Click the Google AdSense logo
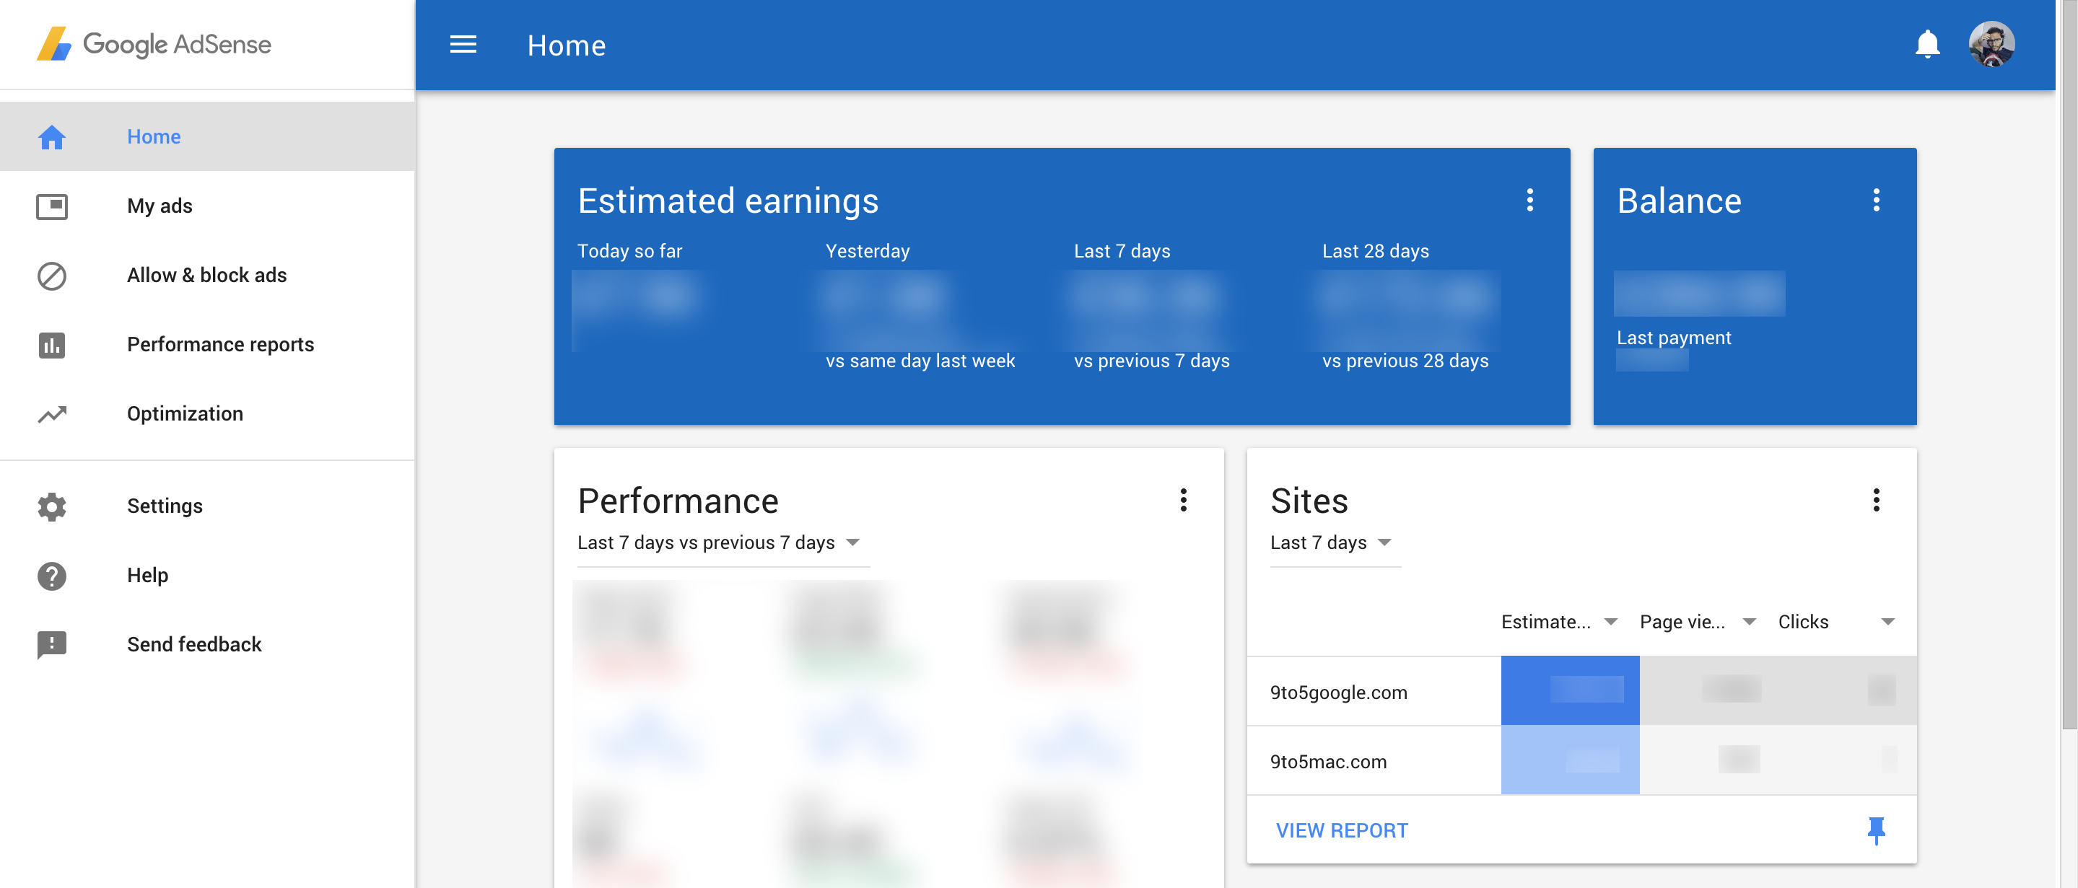The height and width of the screenshot is (888, 2078). coord(154,44)
